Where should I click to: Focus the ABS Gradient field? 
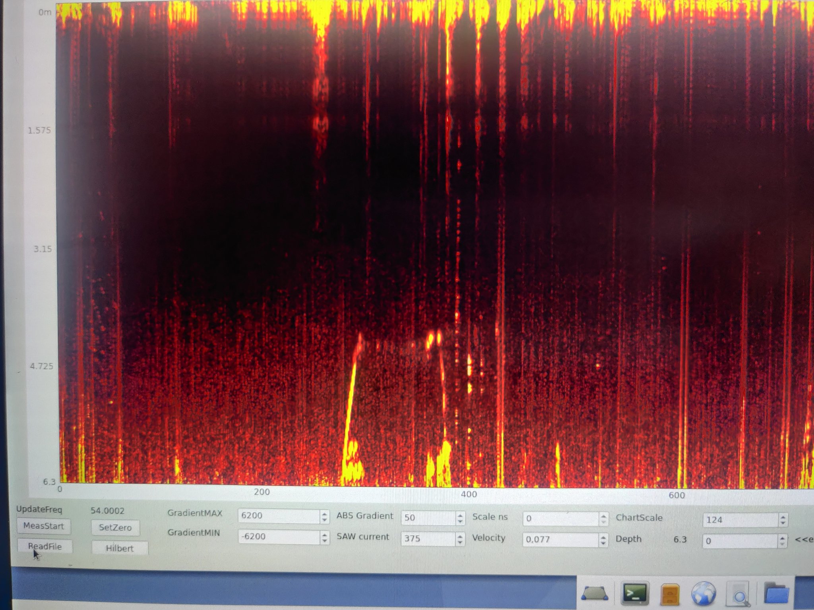tap(428, 517)
